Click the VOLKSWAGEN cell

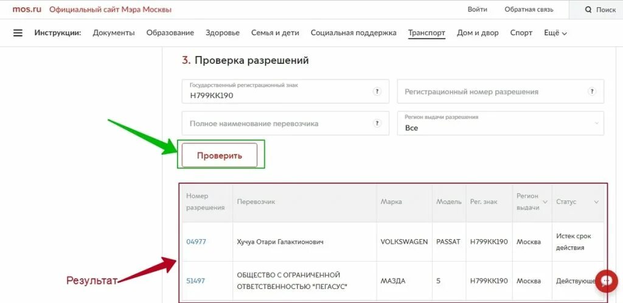pyautogui.click(x=404, y=242)
